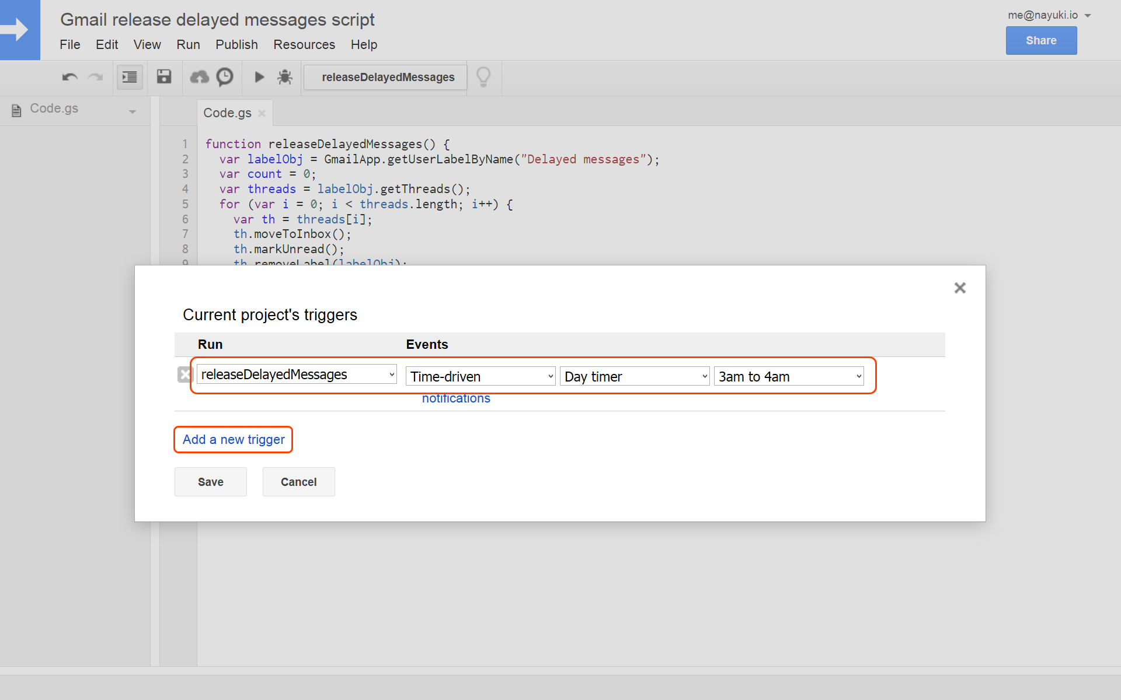Screen dimensions: 1121x700
Task: Click the Add a new trigger link
Action: point(234,439)
